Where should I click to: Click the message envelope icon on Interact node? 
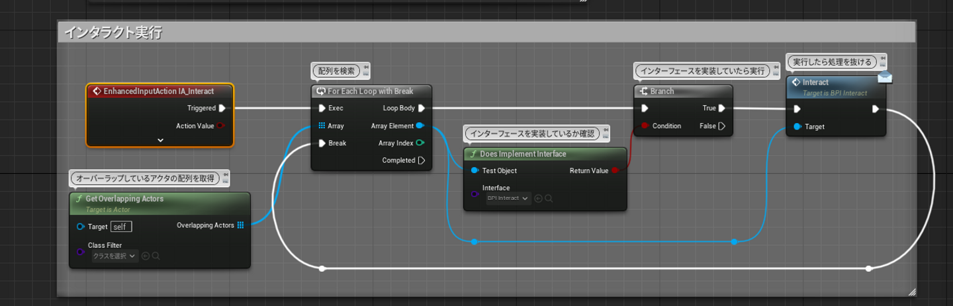tap(885, 78)
